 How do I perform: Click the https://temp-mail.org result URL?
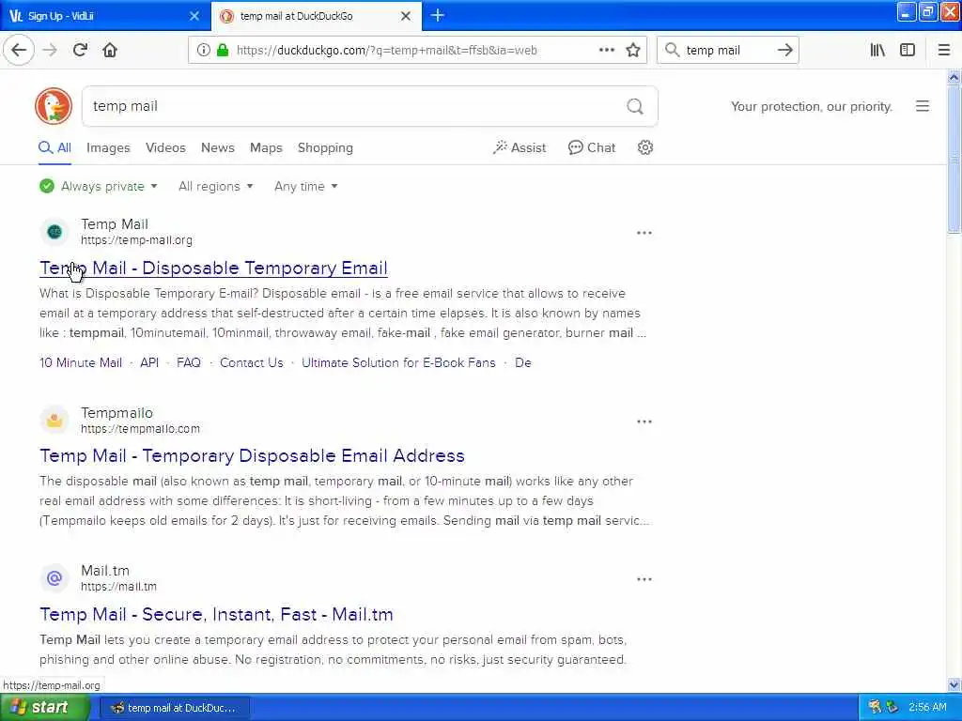point(136,240)
